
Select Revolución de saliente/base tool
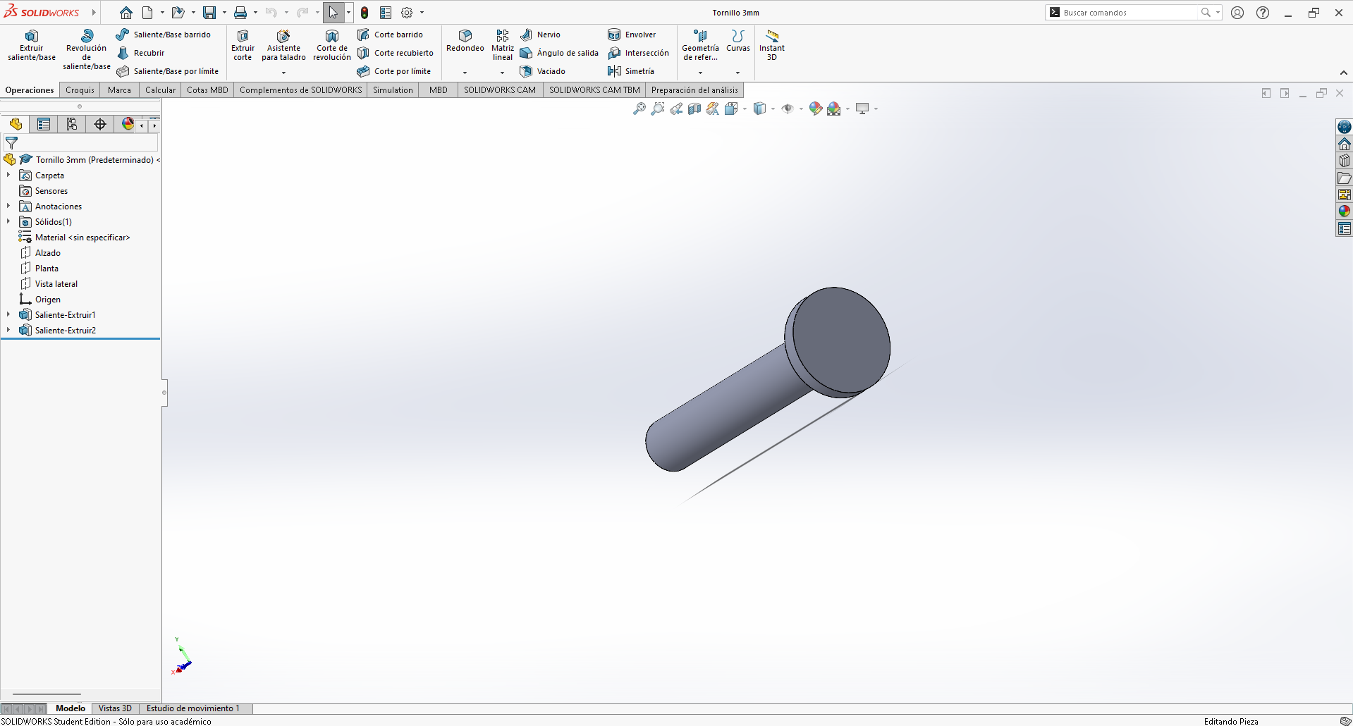coord(87,49)
